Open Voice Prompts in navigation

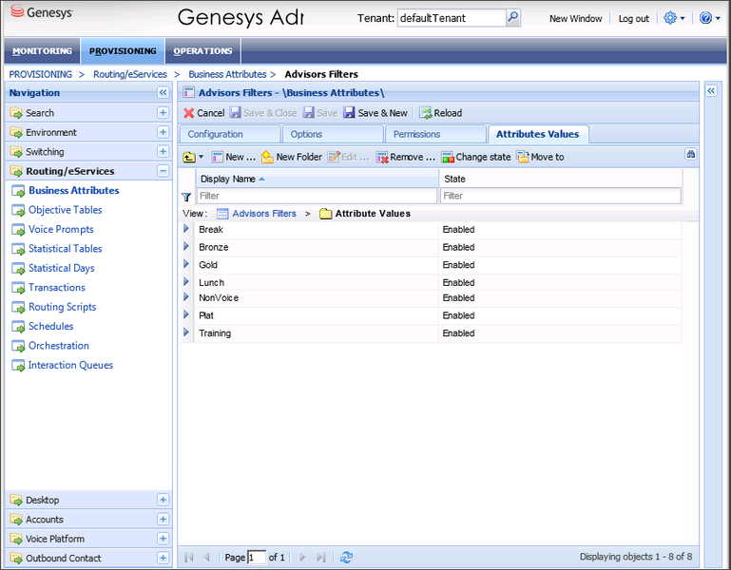pos(61,229)
